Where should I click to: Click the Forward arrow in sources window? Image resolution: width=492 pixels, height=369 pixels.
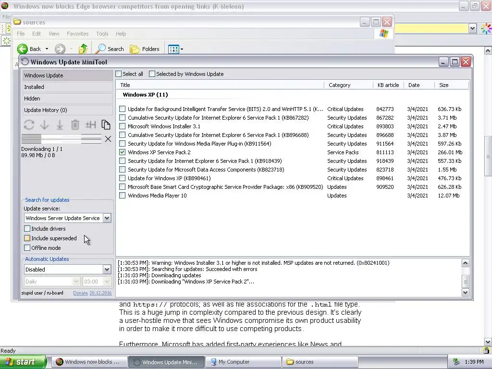[x=60, y=49]
